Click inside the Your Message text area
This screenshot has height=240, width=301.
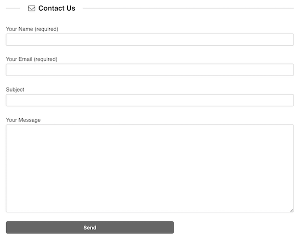[x=149, y=169]
